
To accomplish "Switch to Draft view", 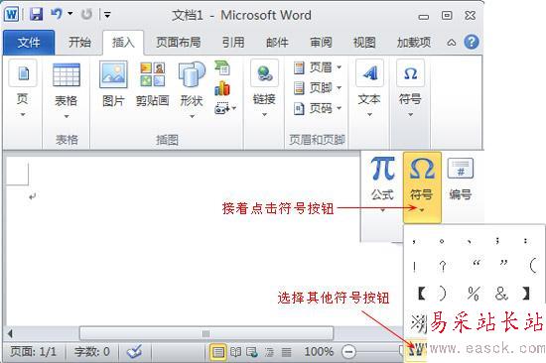I will [x=286, y=352].
